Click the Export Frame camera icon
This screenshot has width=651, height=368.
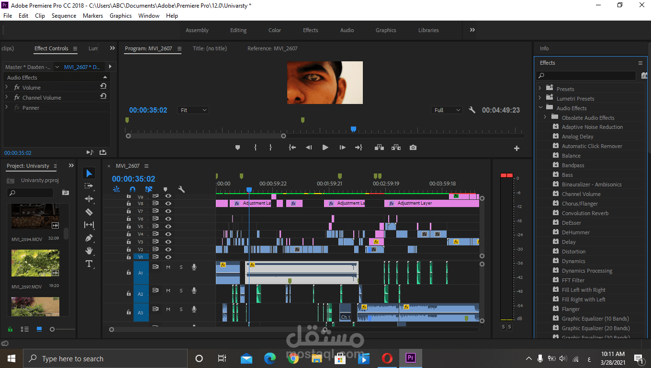pos(413,148)
